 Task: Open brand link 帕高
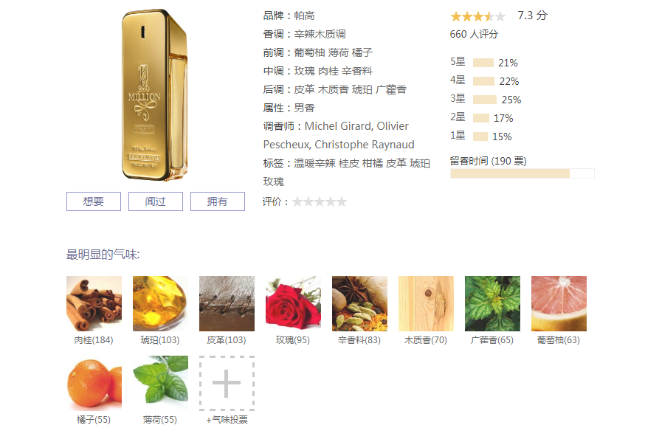tap(304, 15)
